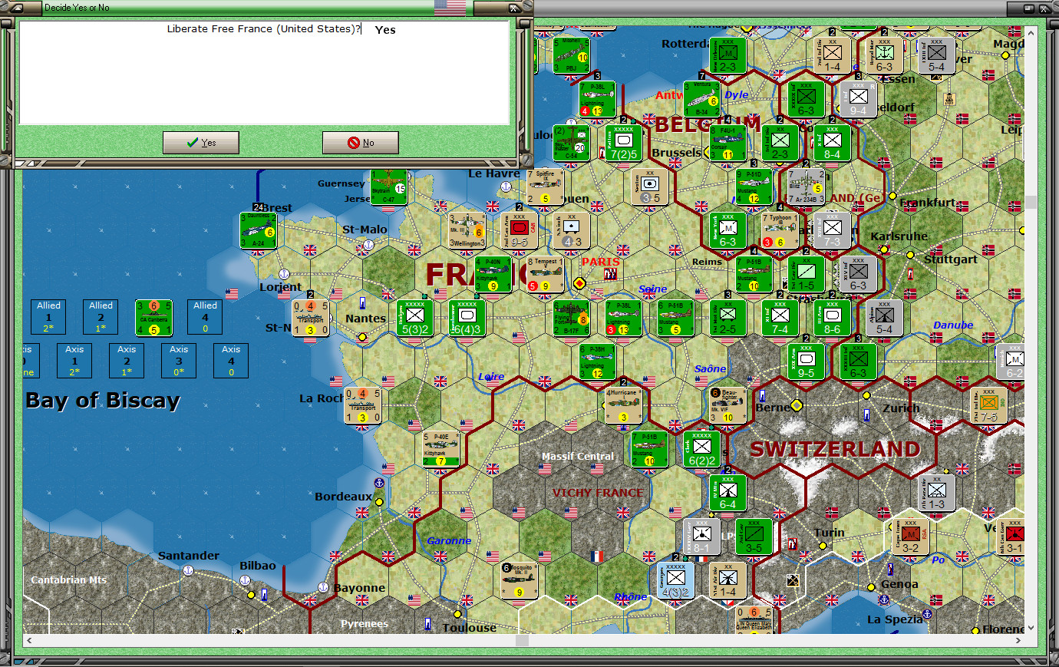Open the Axis 1 sea box section
Image resolution: width=1059 pixels, height=667 pixels.
point(74,361)
